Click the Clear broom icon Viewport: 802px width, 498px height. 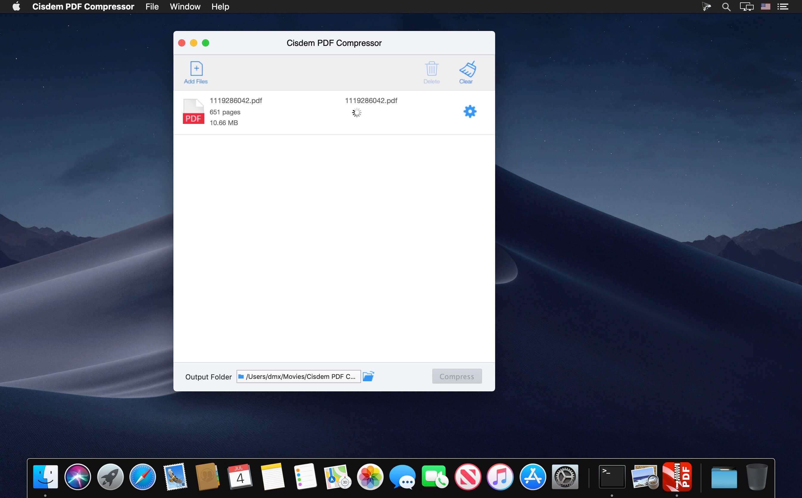click(x=467, y=69)
